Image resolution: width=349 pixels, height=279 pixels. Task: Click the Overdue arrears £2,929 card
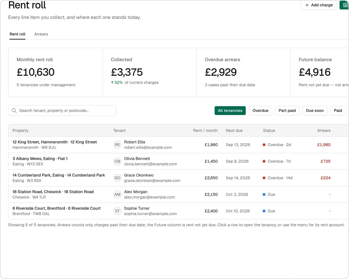click(244, 72)
